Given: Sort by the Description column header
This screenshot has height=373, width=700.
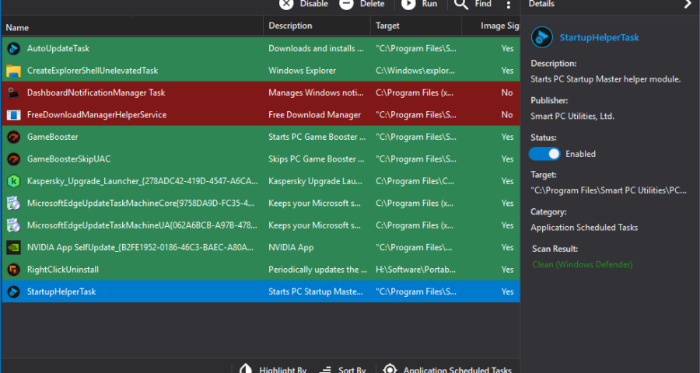Looking at the screenshot, I should coord(317,26).
